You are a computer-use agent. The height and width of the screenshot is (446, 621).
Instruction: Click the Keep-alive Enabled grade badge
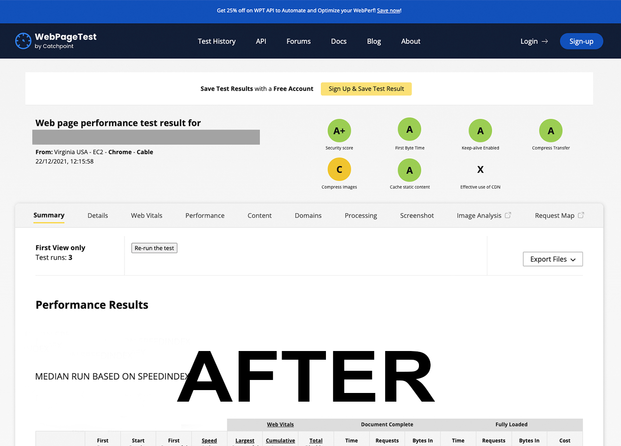click(x=480, y=130)
